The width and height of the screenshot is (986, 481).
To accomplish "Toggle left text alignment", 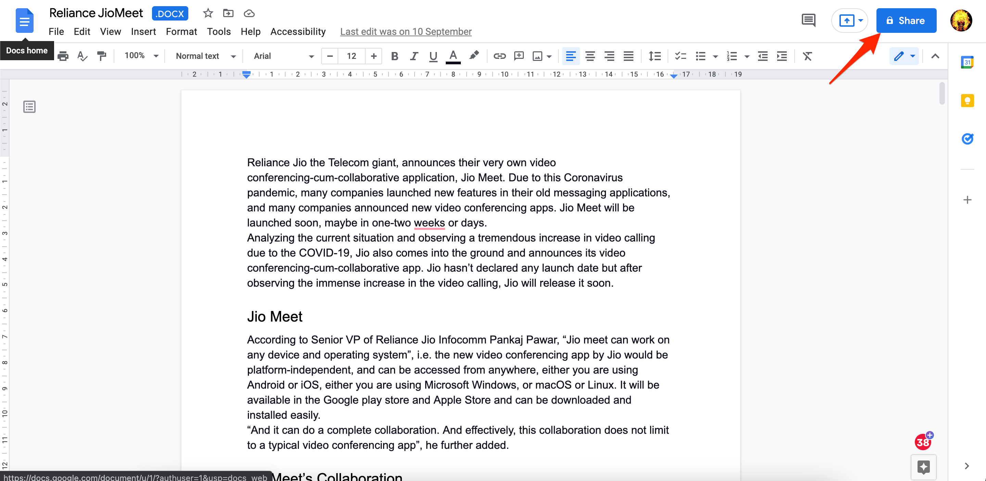I will click(x=570, y=56).
